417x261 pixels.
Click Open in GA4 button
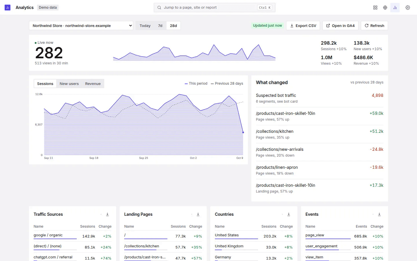340,26
